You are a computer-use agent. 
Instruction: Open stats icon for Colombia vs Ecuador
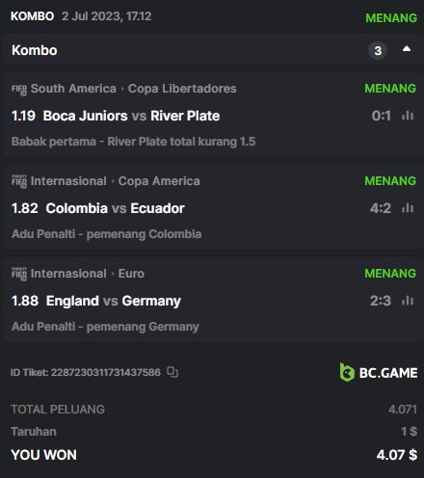coord(408,208)
